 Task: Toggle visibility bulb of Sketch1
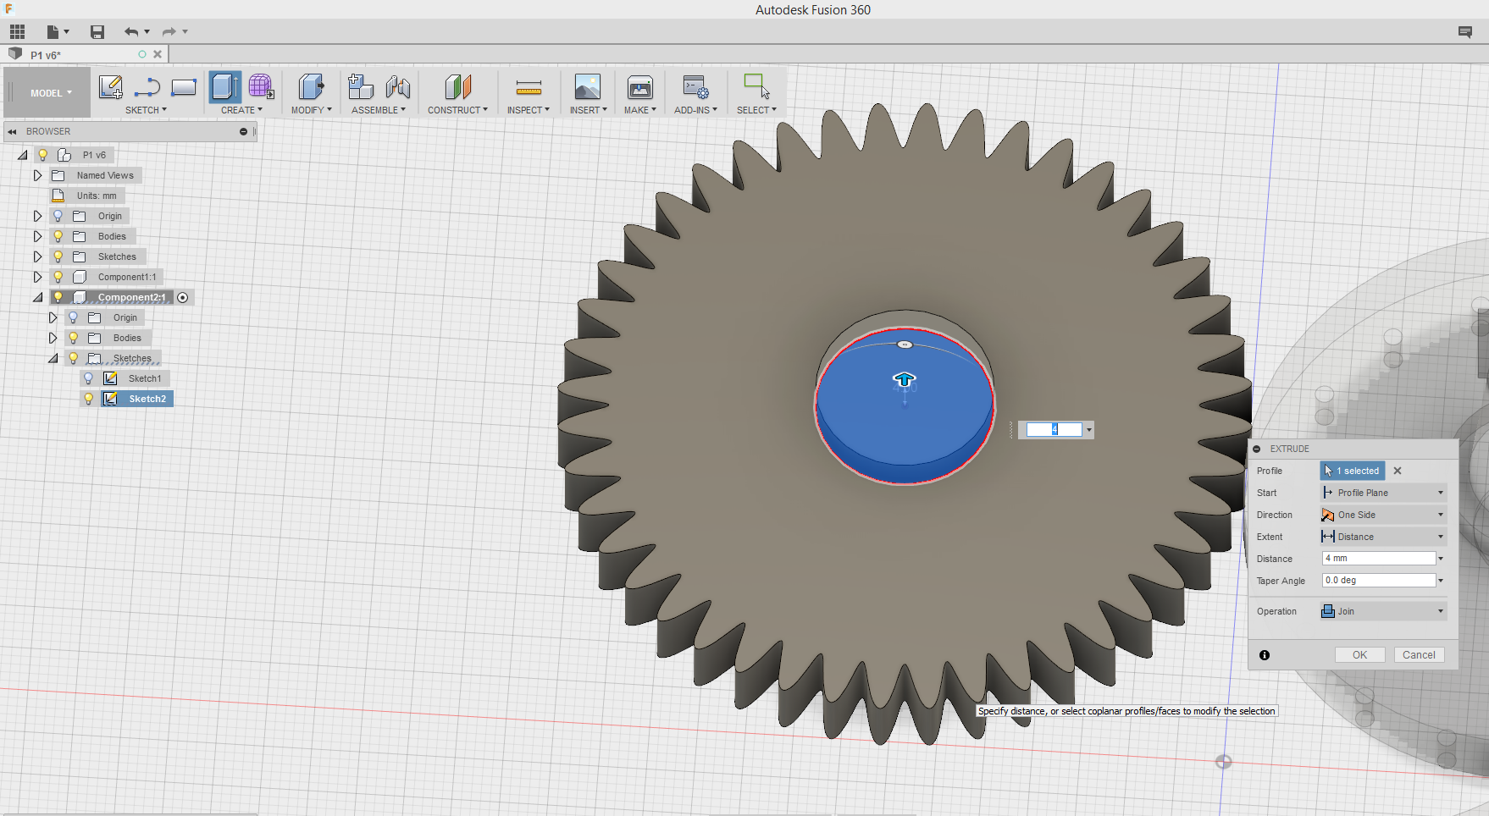coord(88,378)
